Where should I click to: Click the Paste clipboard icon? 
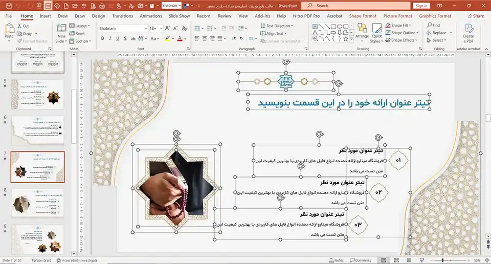point(9,29)
